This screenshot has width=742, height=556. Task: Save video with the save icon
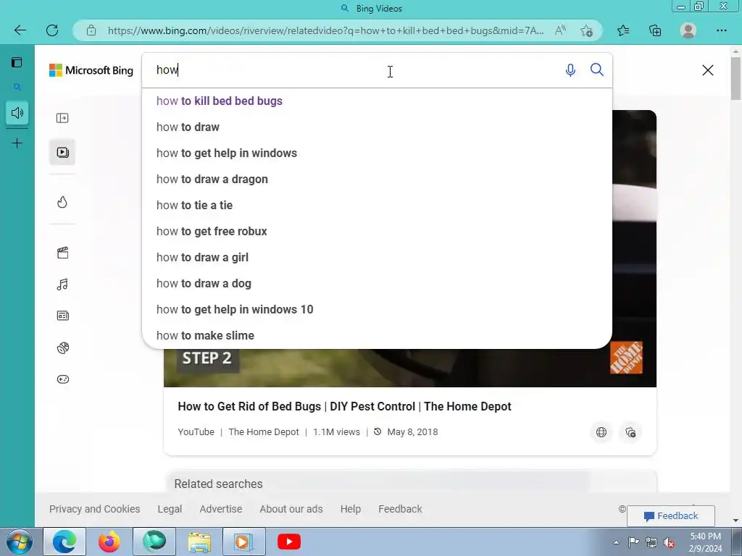pos(630,432)
